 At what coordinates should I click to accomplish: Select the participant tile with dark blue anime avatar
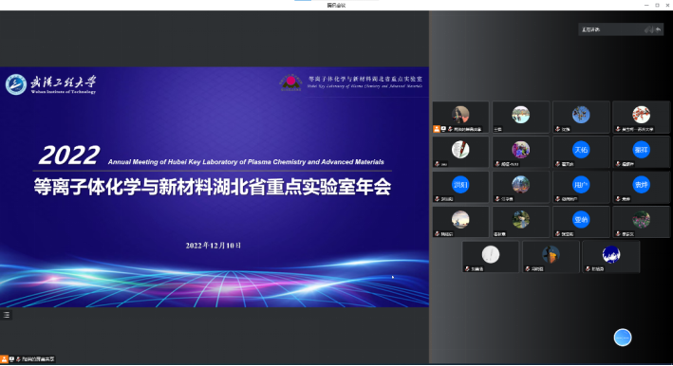tap(611, 257)
